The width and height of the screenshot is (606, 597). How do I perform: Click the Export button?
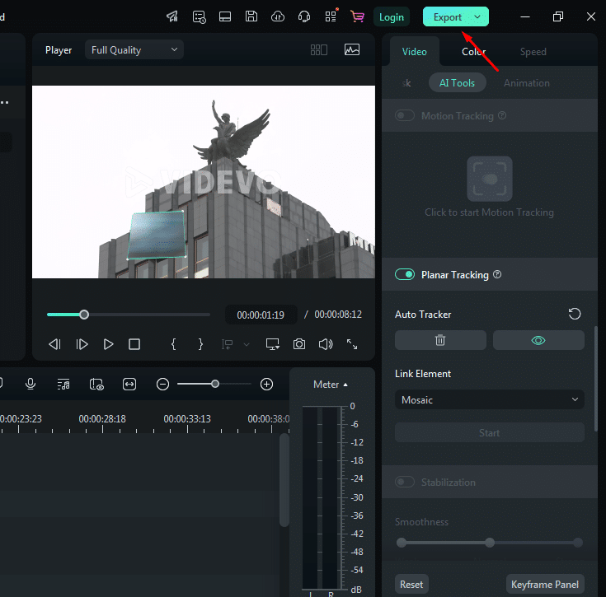[x=447, y=17]
